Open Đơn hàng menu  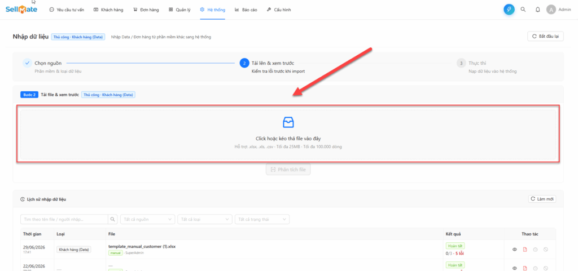[x=146, y=10]
